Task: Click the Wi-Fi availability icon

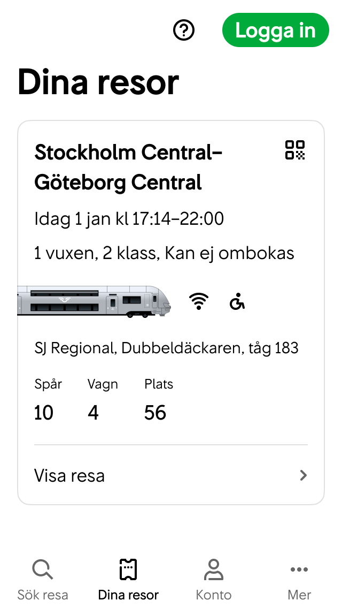Action: (198, 301)
